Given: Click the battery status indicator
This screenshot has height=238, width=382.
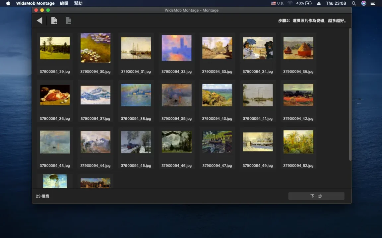Looking at the screenshot, I should coord(304,3).
